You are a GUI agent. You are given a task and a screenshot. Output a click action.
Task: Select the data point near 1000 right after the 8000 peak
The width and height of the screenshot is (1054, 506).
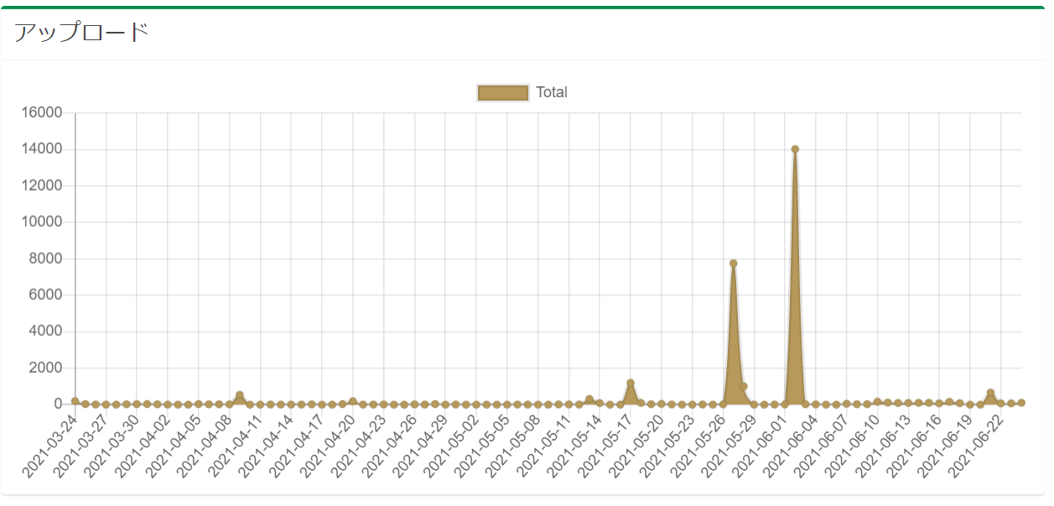tap(744, 386)
